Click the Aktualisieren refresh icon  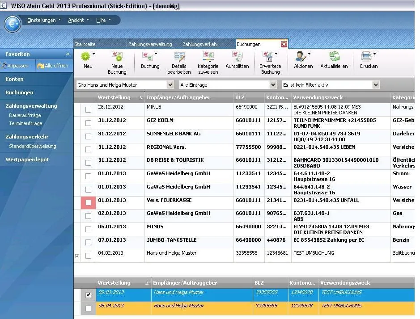pos(334,57)
